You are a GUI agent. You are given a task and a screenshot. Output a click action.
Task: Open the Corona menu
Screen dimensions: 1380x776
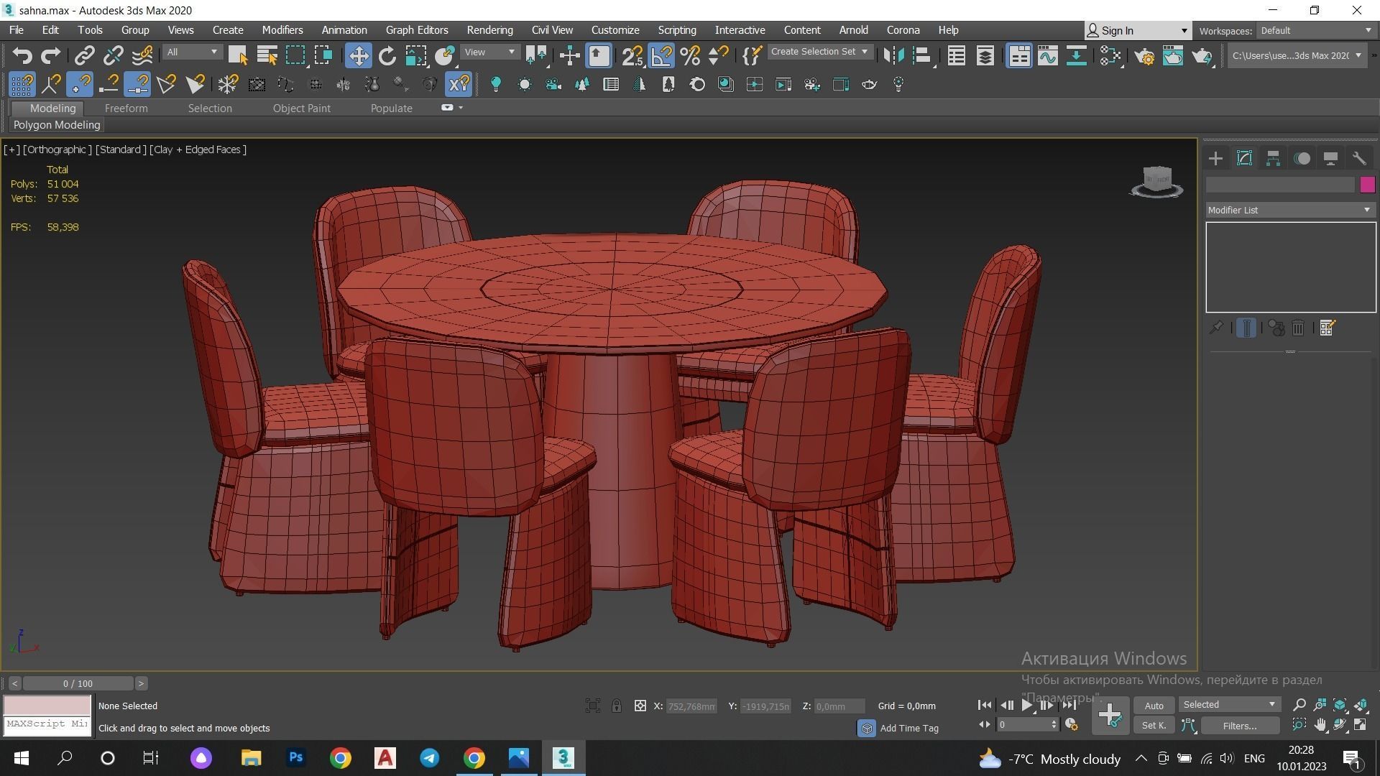[903, 30]
